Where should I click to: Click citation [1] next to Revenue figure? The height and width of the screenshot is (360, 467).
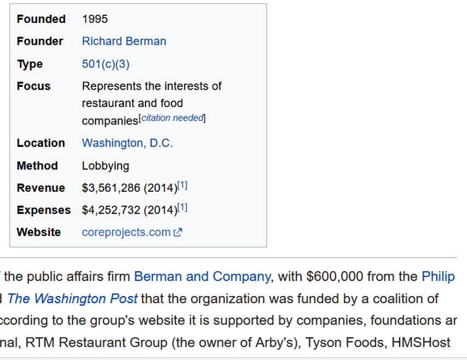click(x=183, y=186)
